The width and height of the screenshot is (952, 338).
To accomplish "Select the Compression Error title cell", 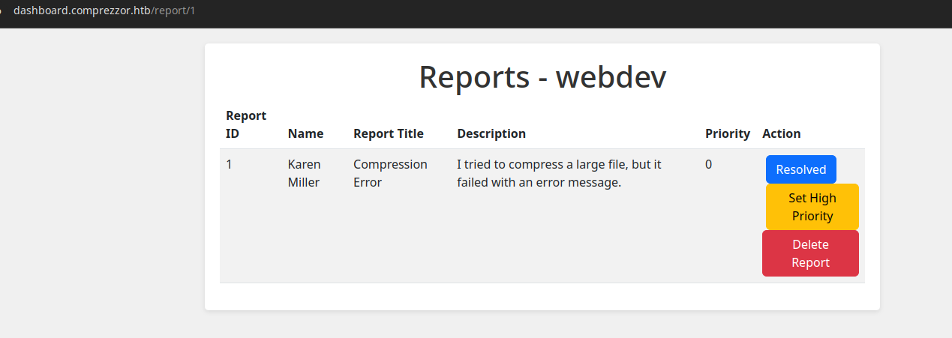I will click(x=390, y=173).
